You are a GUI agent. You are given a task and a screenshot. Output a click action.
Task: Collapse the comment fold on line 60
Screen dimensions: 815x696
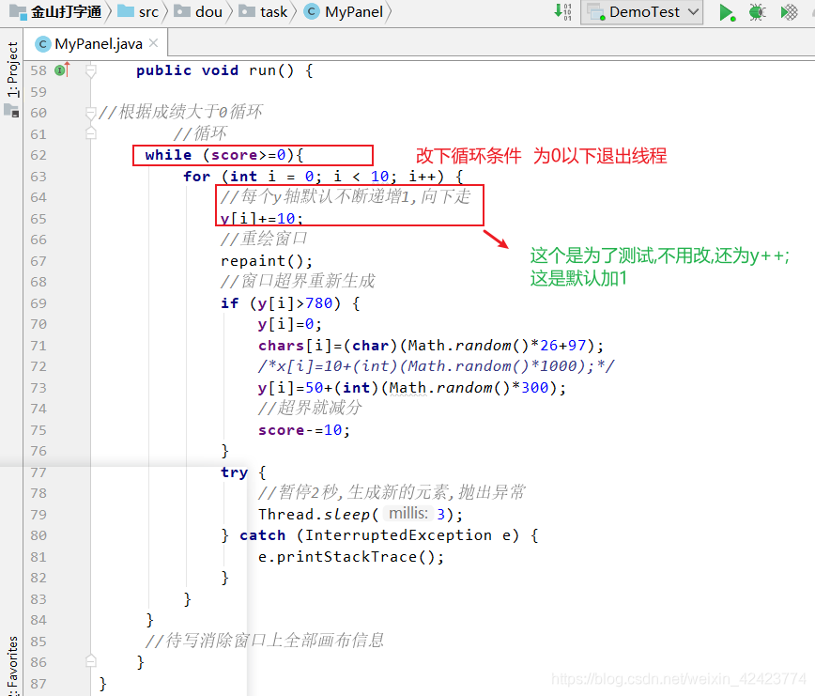pos(91,113)
